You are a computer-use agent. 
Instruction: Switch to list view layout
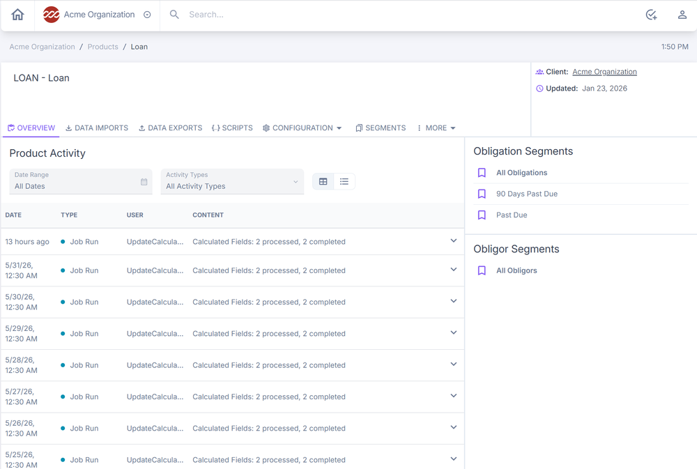coord(344,181)
